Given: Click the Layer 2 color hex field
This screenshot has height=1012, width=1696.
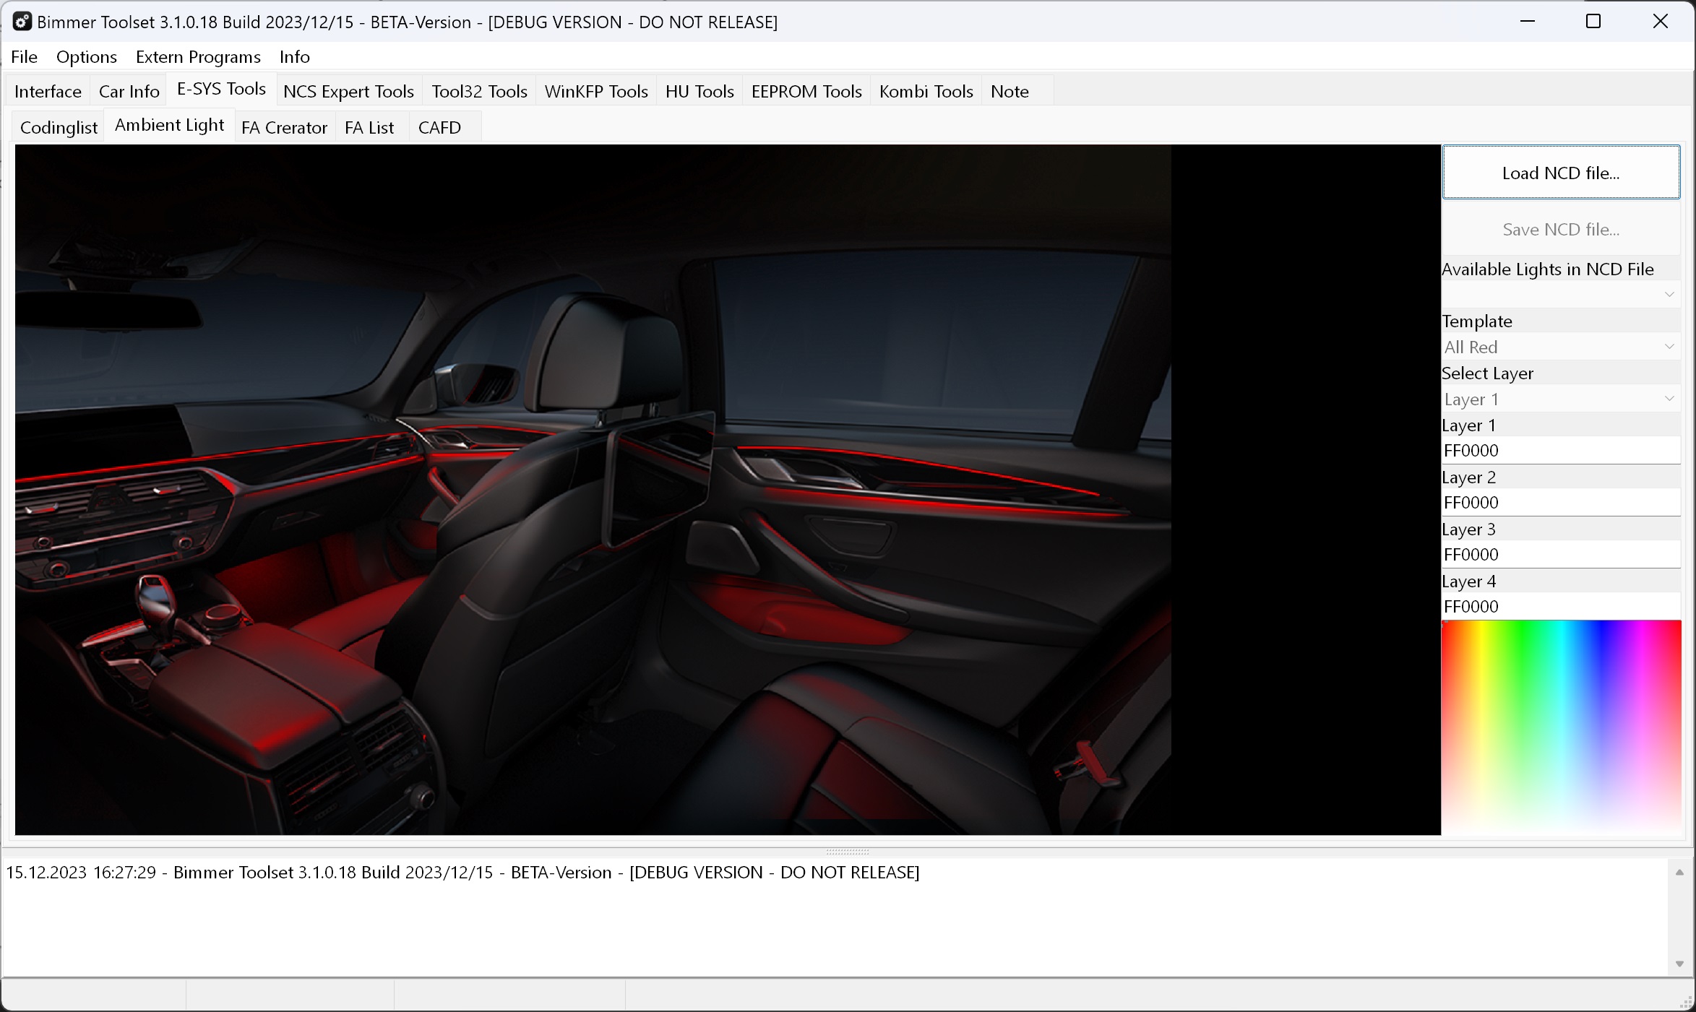Looking at the screenshot, I should point(1561,503).
